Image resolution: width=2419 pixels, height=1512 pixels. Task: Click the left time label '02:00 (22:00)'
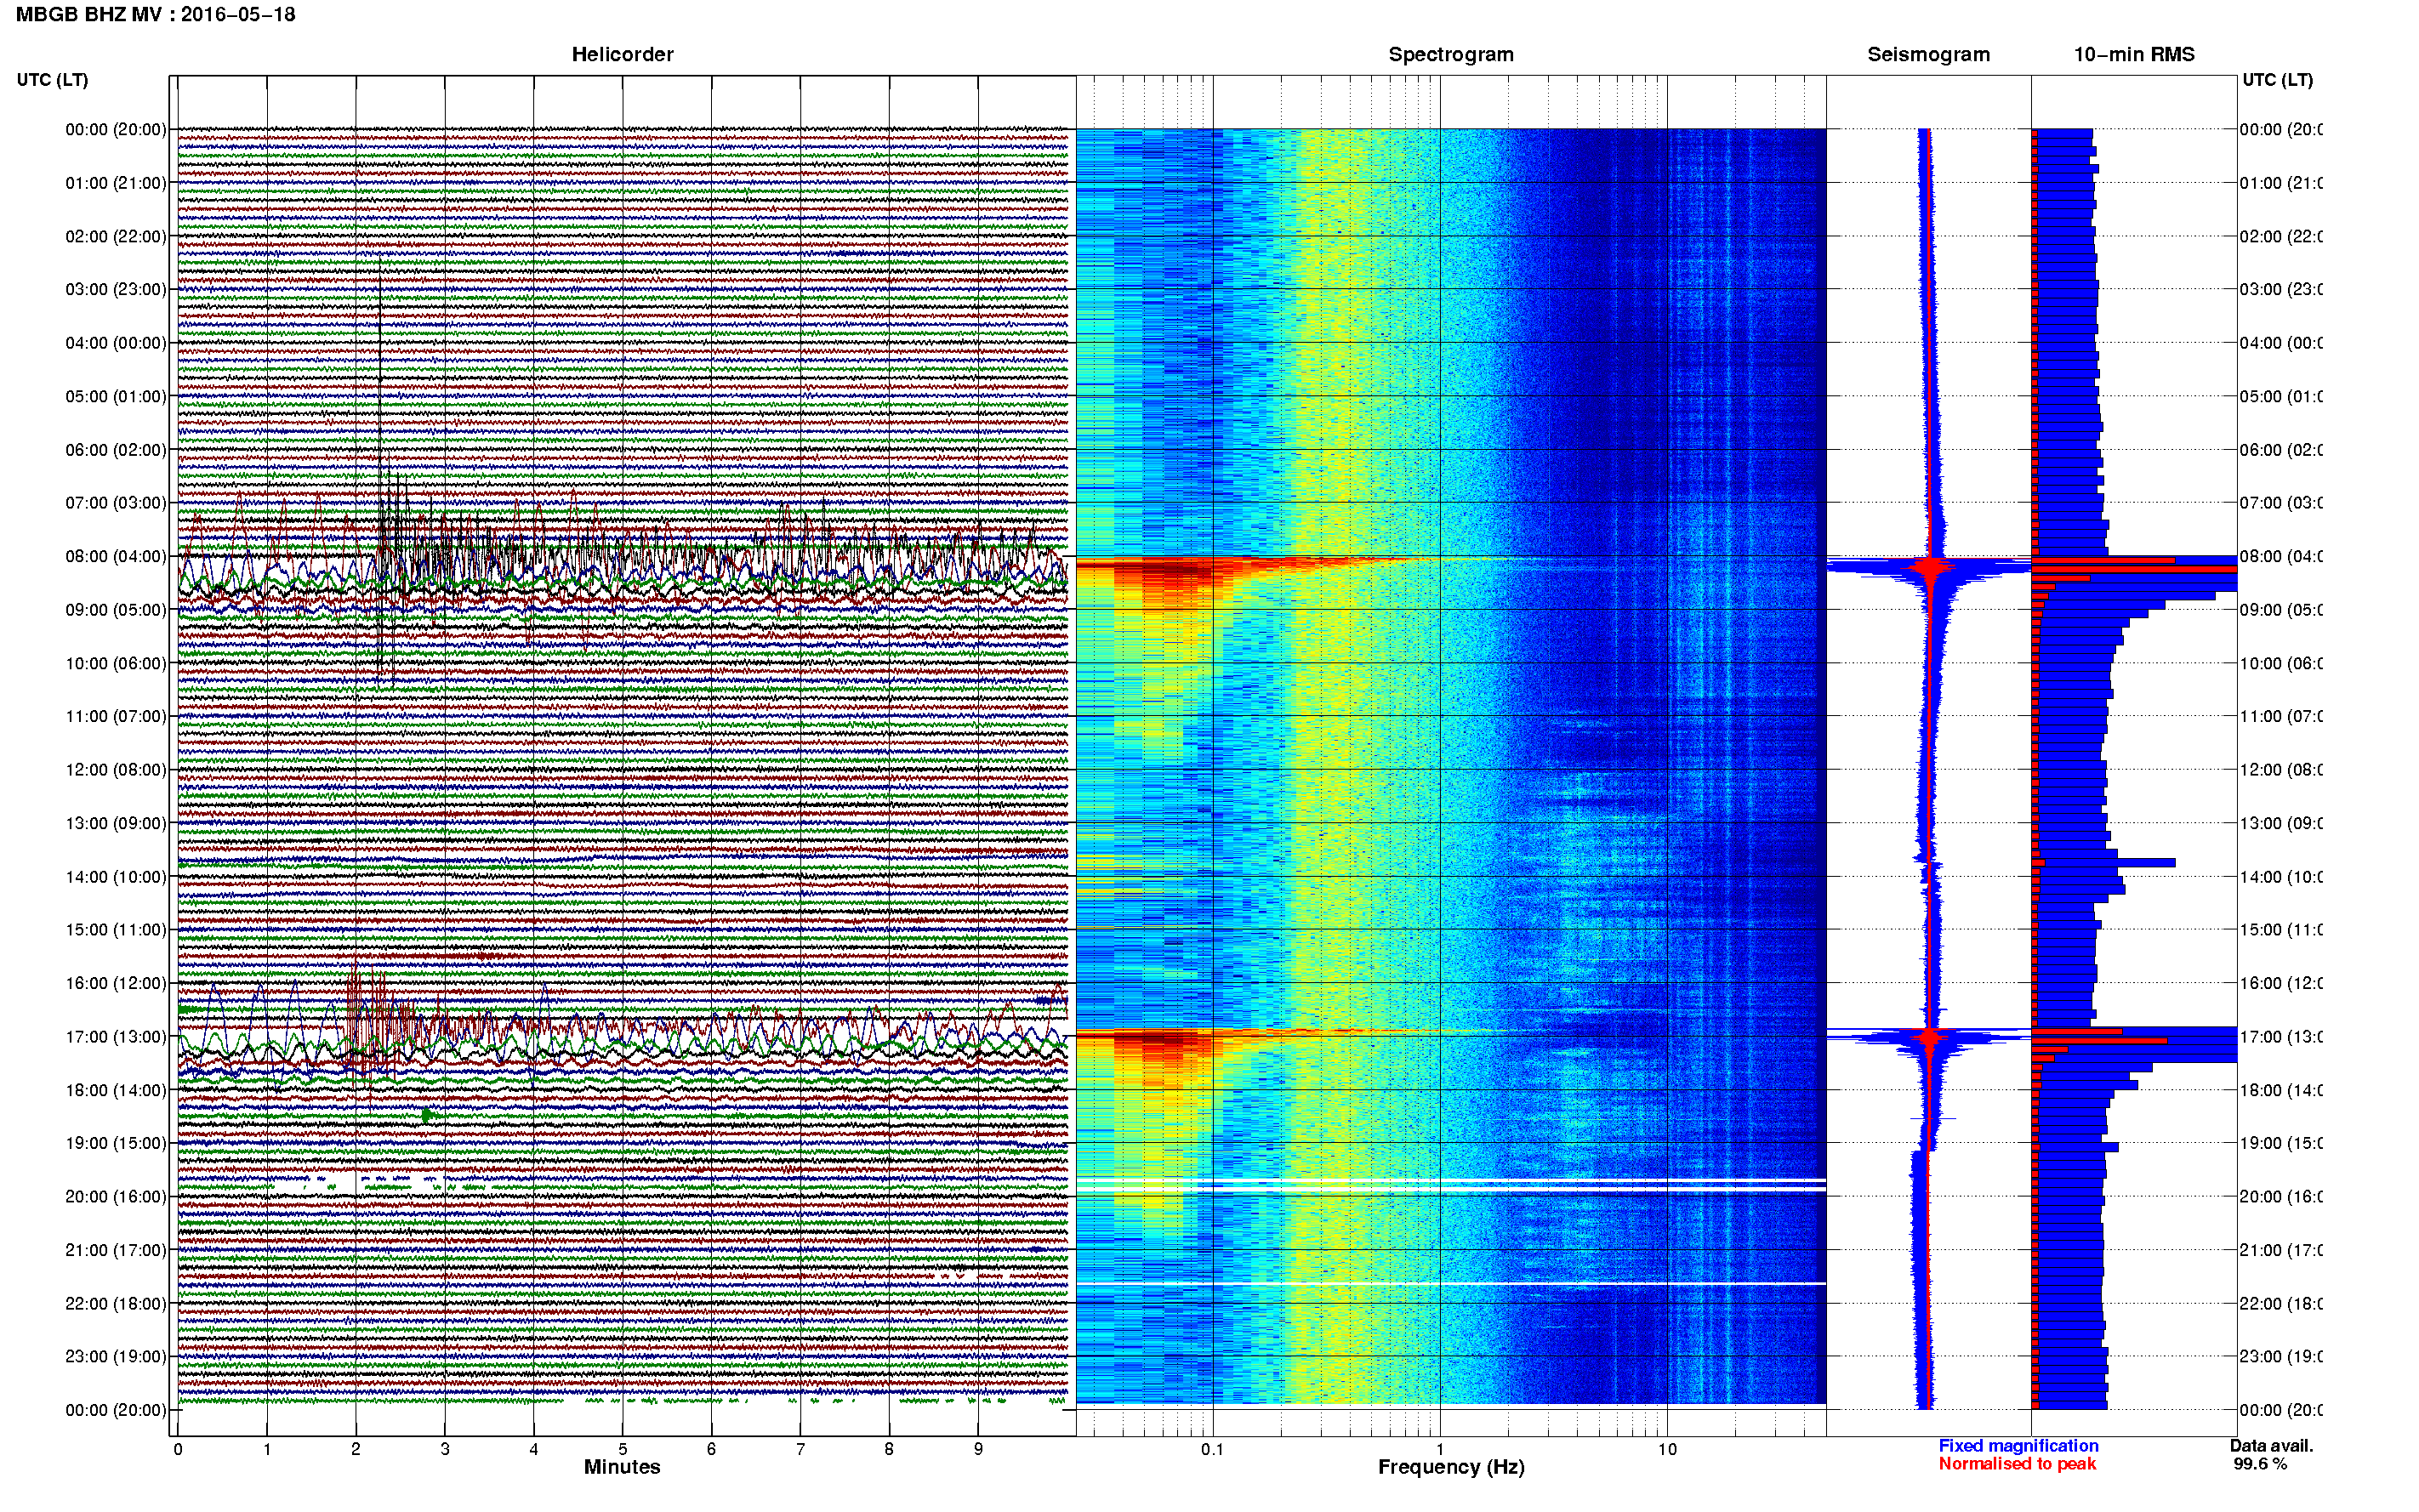pyautogui.click(x=116, y=236)
